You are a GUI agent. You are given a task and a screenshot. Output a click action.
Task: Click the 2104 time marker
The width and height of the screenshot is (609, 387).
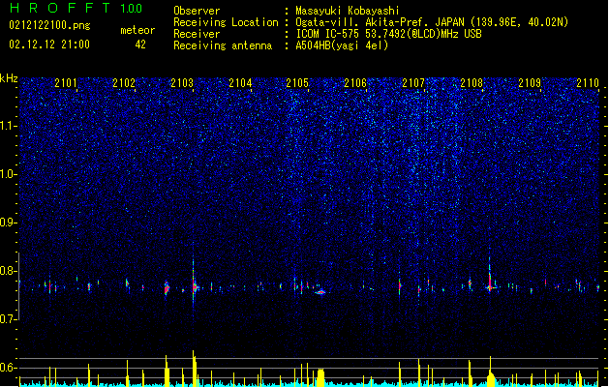(x=240, y=83)
